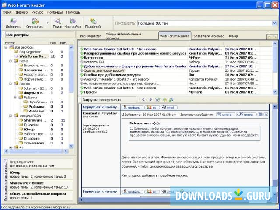The image size is (280, 210).
Task: Click the цитата quote button
Action: (225, 114)
